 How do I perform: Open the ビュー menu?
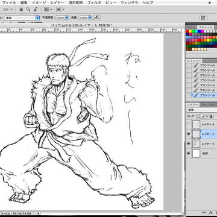pyautogui.click(x=111, y=2)
